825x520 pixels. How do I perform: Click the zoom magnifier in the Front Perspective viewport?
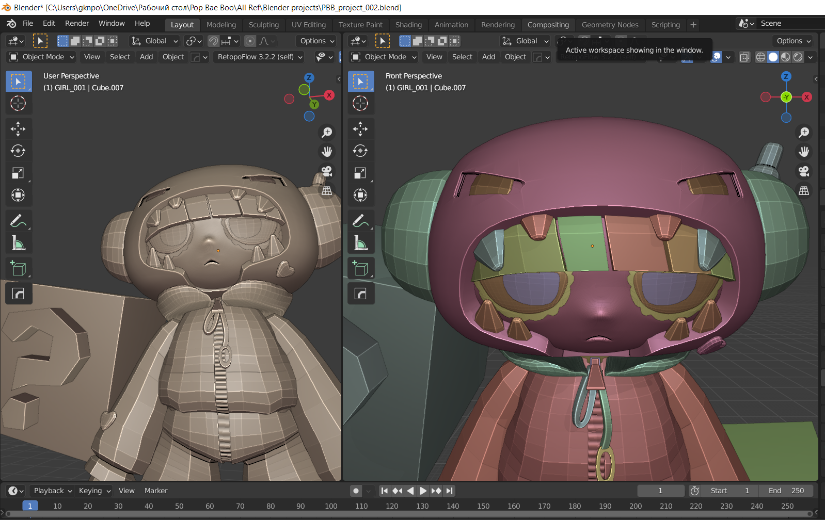tap(804, 133)
